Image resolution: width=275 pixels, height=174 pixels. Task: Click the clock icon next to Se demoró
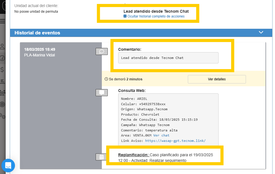point(106,79)
